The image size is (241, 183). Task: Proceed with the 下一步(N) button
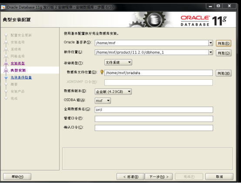[159, 176]
